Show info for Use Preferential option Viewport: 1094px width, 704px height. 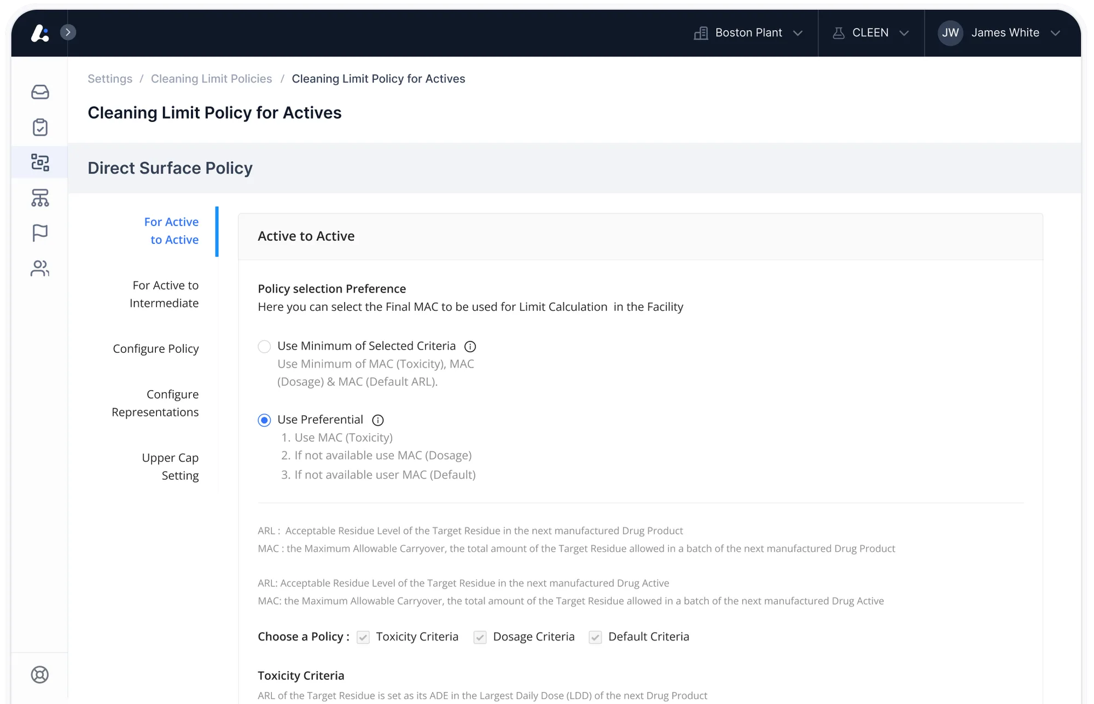coord(378,420)
